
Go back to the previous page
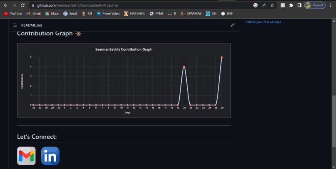[x=6, y=5]
